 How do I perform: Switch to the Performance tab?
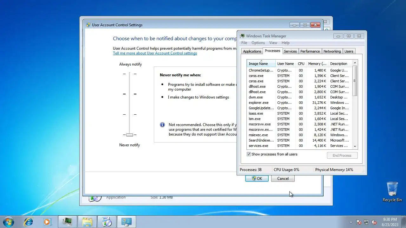tap(310, 51)
